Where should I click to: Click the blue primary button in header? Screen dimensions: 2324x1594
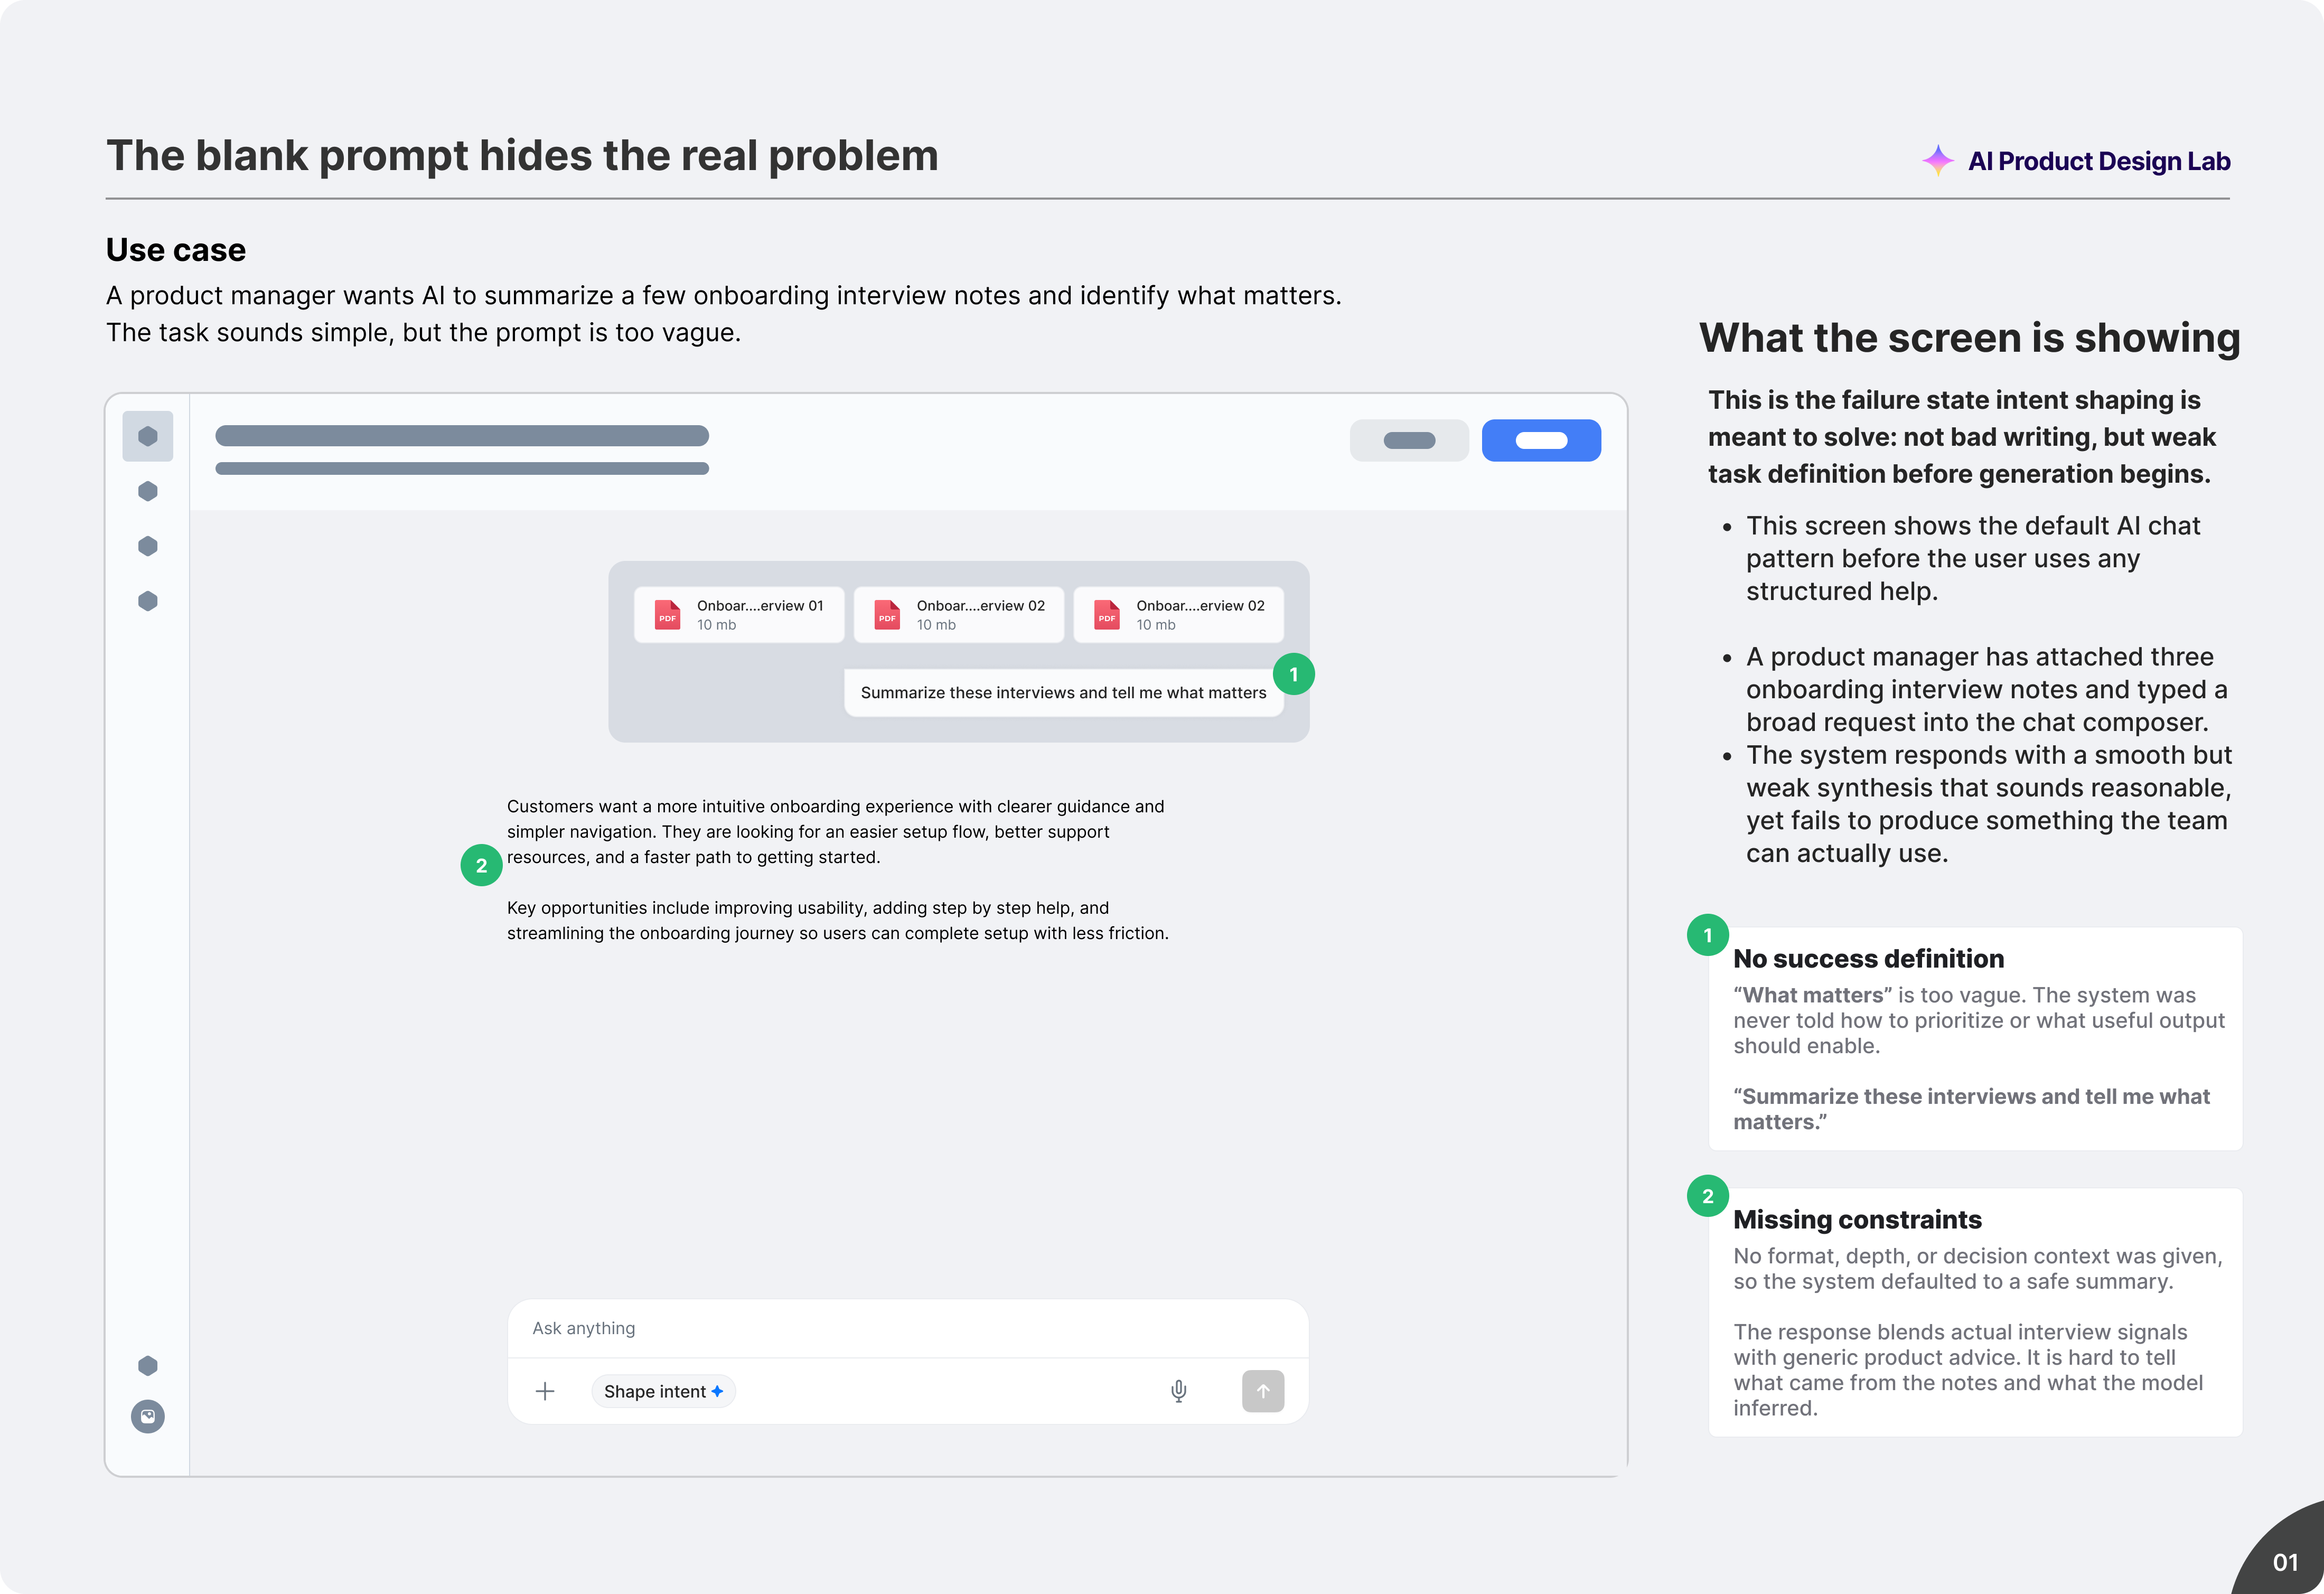1540,440
